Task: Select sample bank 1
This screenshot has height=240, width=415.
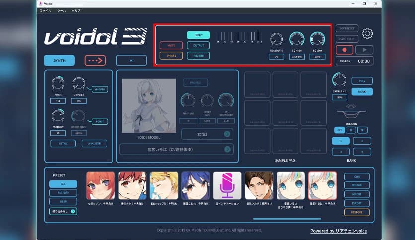Action: (x=341, y=141)
